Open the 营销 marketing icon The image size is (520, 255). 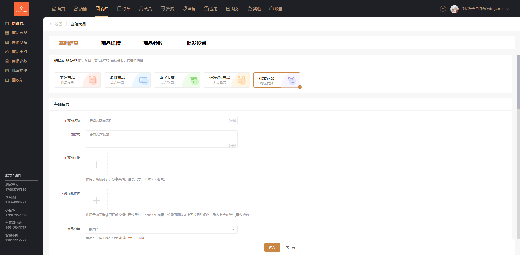point(184,9)
